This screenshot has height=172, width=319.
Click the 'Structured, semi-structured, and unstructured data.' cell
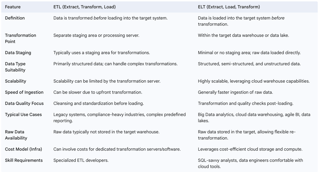click(249, 64)
